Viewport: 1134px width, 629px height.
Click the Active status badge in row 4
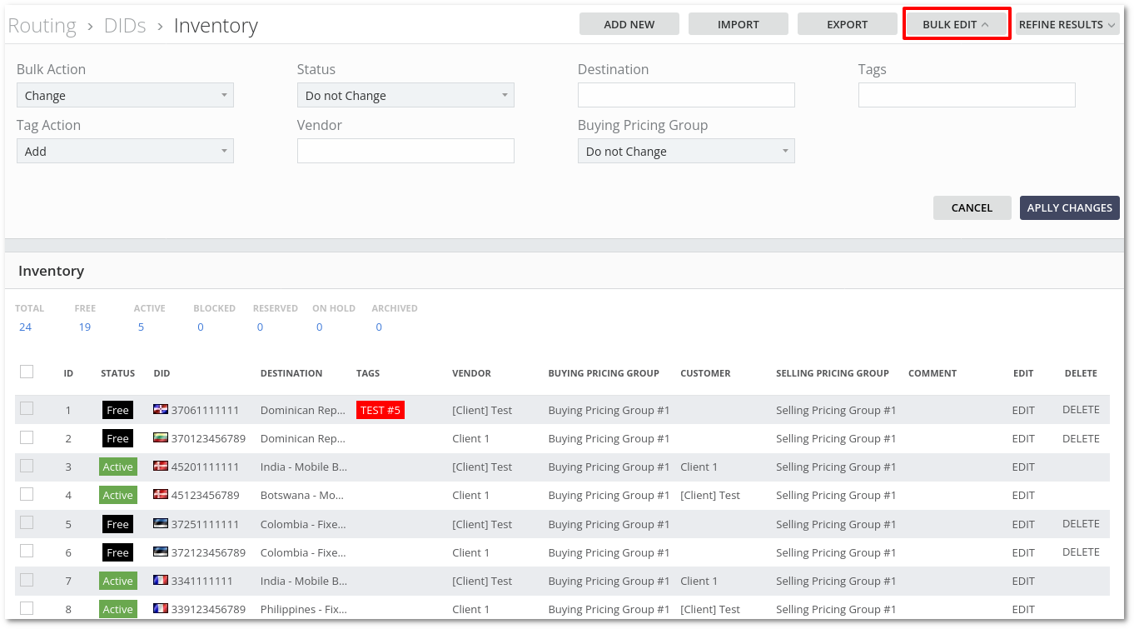pyautogui.click(x=117, y=495)
